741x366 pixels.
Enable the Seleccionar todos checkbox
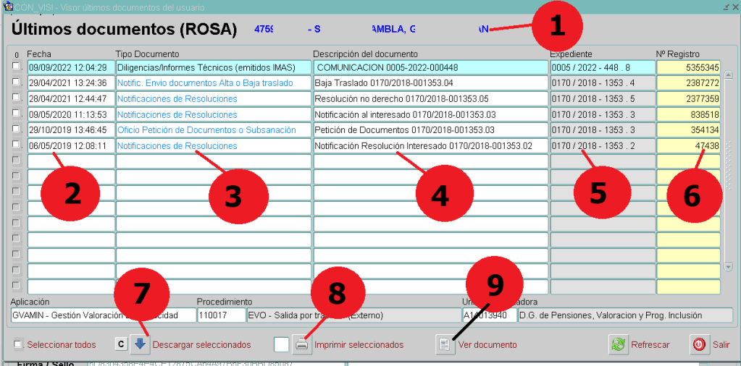point(18,345)
